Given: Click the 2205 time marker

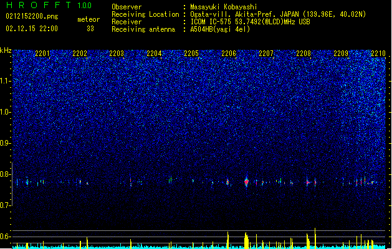Looking at the screenshot, I should [x=191, y=54].
